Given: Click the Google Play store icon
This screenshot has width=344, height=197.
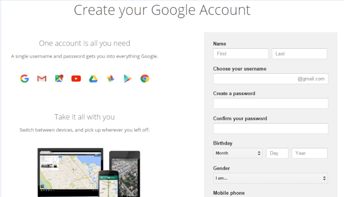Looking at the screenshot, I should tap(128, 79).
